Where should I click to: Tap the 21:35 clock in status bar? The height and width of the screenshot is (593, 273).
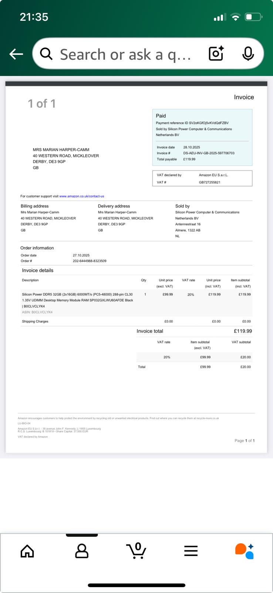click(34, 17)
